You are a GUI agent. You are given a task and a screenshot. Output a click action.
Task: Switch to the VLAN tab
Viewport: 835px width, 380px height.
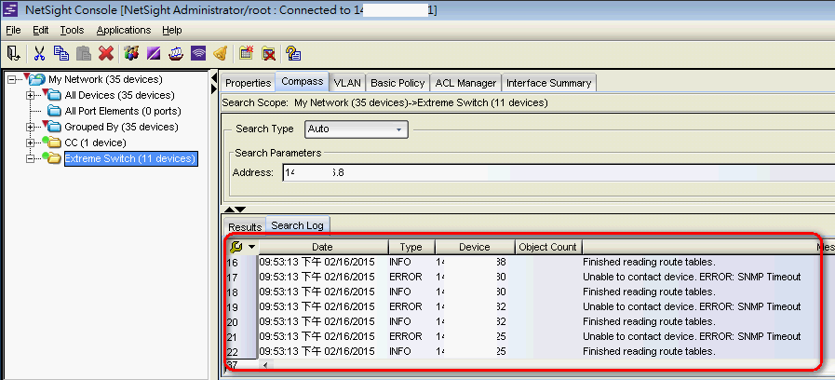tap(347, 83)
